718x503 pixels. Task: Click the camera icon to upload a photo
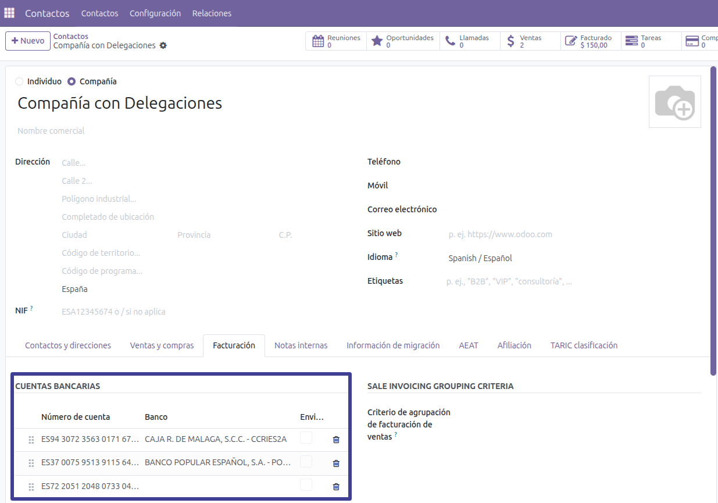pyautogui.click(x=674, y=102)
